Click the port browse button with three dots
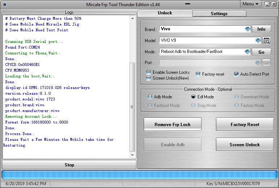This screenshot has height=188, width=279. tap(266, 63)
